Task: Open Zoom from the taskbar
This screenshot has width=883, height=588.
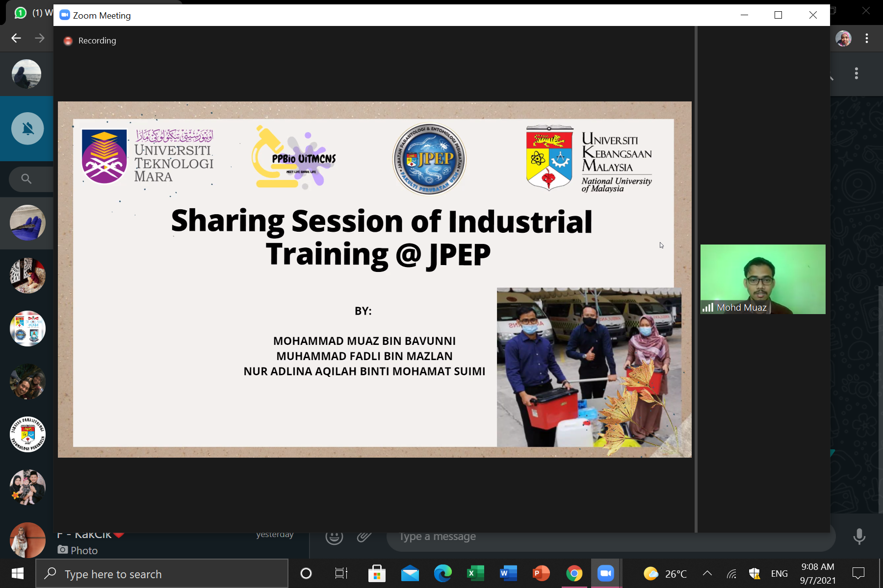Action: 606,573
